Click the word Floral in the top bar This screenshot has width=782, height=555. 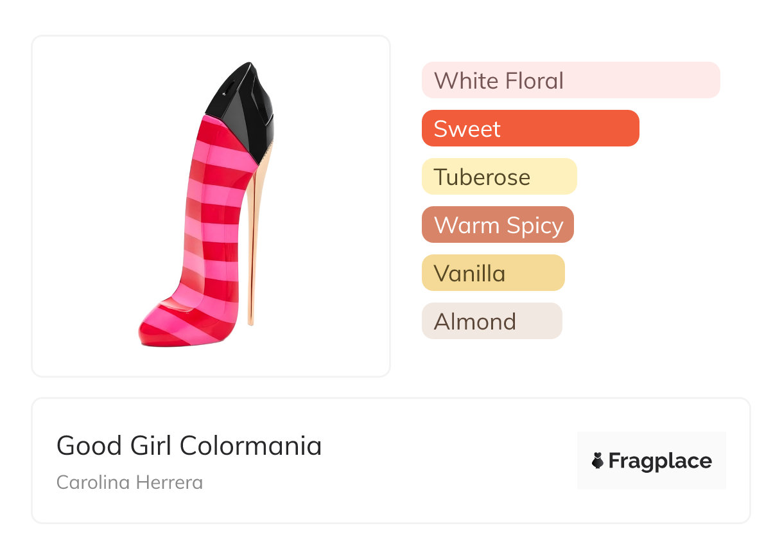[x=533, y=81]
